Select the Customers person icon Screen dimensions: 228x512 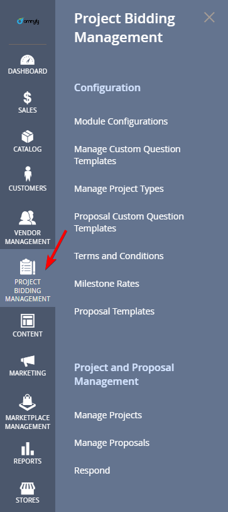[28, 174]
